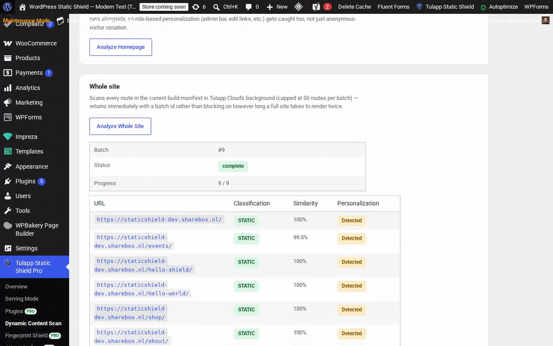Open Plugins PRO submenu item
The width and height of the screenshot is (553, 346).
point(21,311)
